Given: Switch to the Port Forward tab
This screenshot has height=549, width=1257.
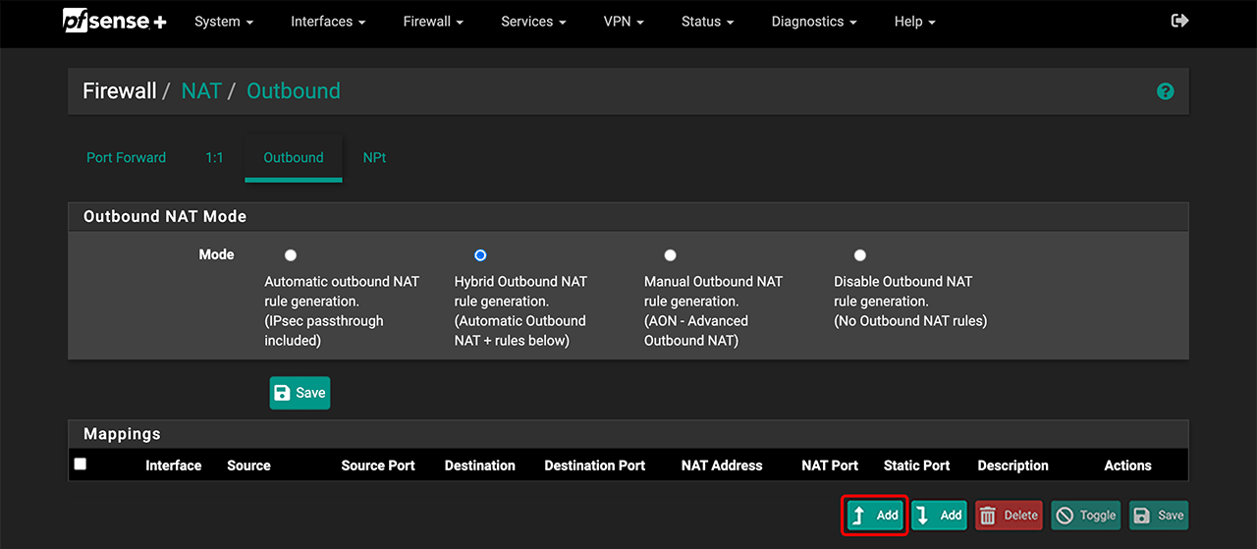Looking at the screenshot, I should [126, 157].
